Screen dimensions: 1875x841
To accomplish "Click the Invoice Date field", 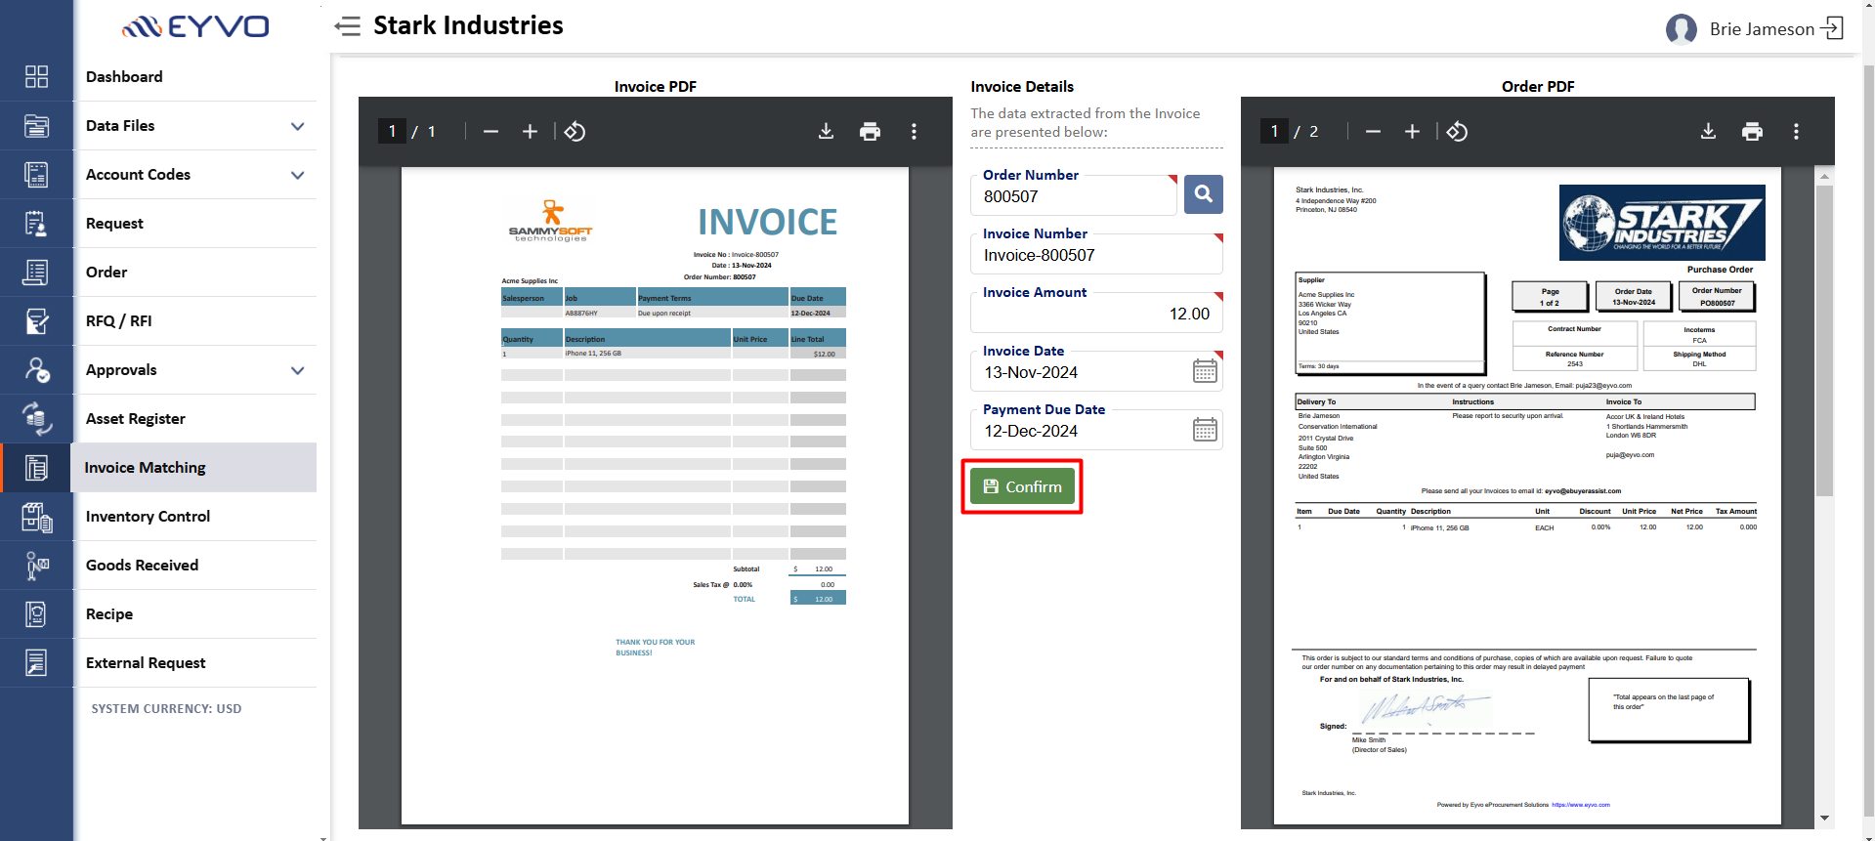I will click(1096, 371).
